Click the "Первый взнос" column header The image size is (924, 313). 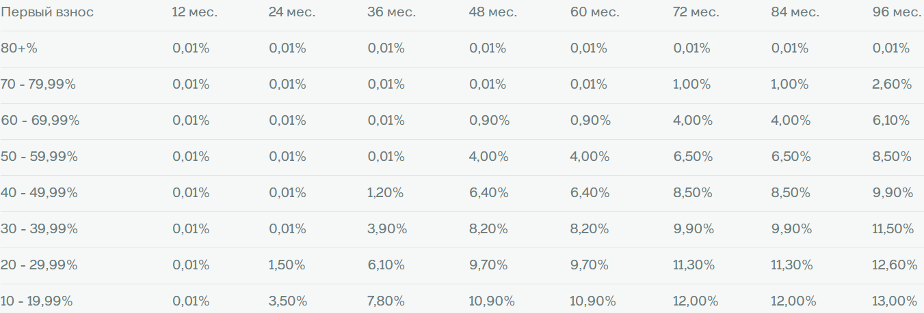pyautogui.click(x=47, y=12)
